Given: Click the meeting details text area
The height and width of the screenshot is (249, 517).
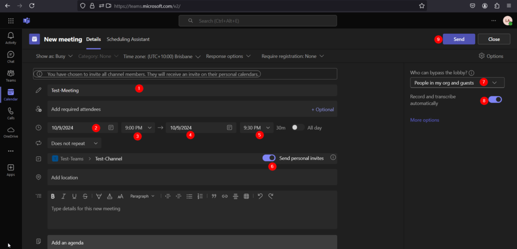Looking at the screenshot, I should [192, 215].
